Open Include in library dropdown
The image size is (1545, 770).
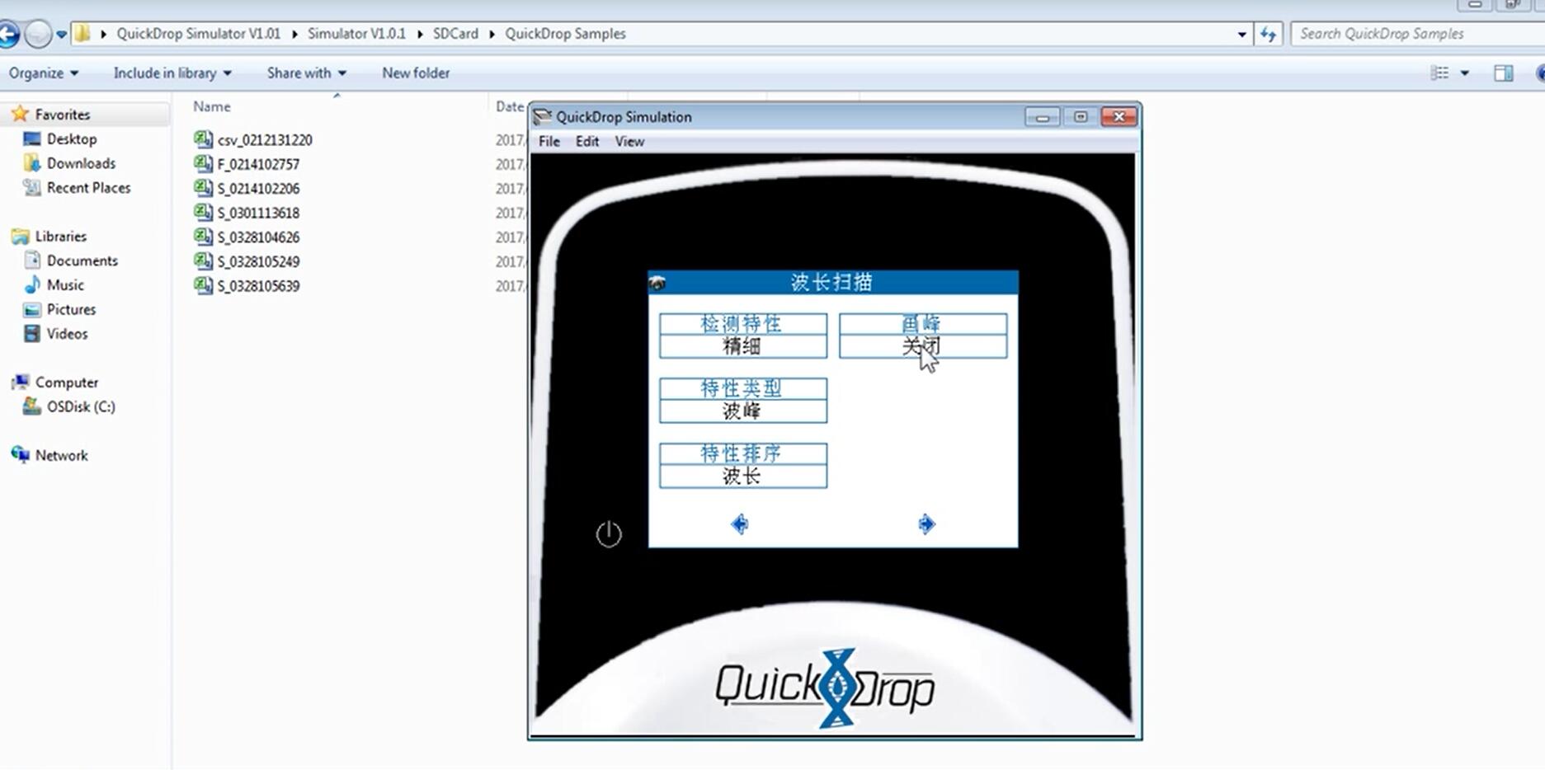172,73
